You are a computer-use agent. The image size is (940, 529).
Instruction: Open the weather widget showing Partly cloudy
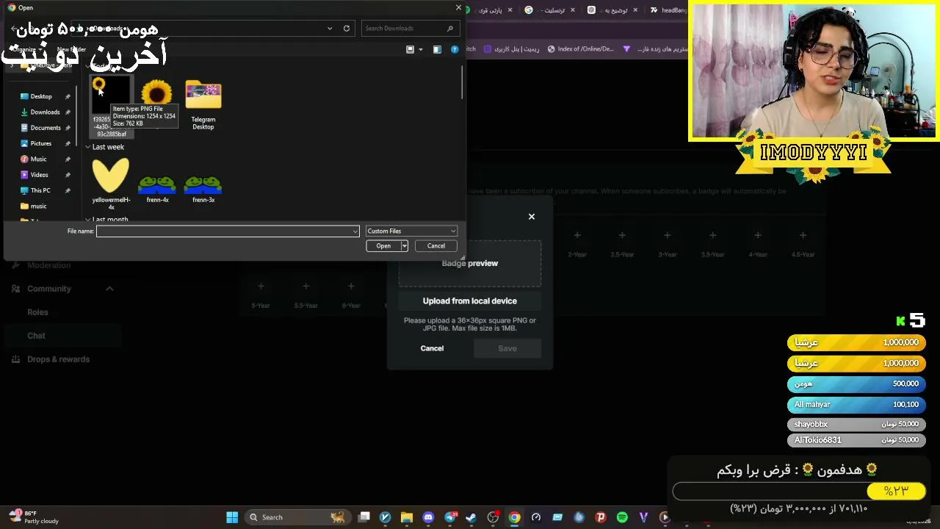pos(34,517)
